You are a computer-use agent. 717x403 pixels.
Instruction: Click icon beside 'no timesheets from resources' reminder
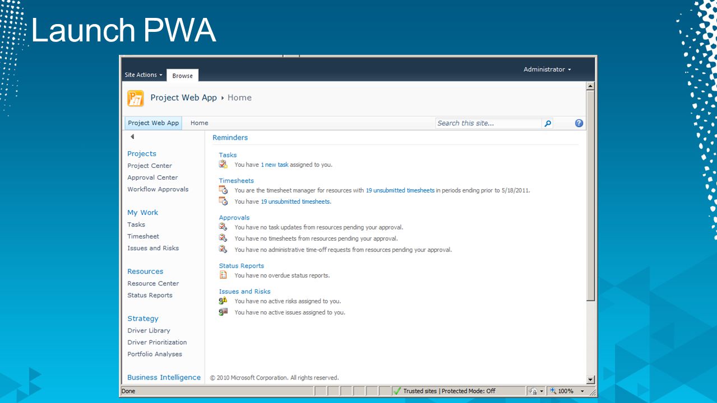[223, 238]
